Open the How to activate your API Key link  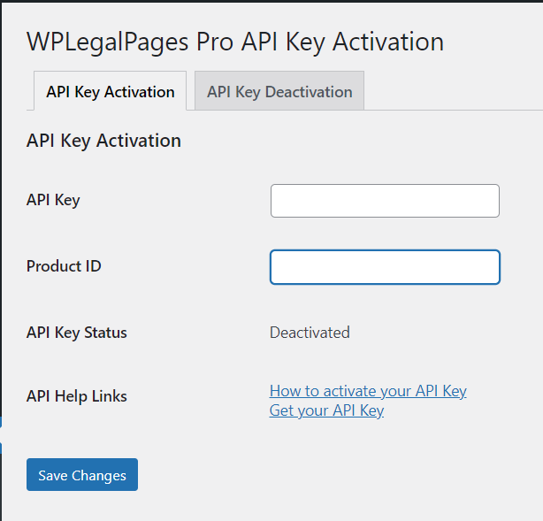(368, 391)
